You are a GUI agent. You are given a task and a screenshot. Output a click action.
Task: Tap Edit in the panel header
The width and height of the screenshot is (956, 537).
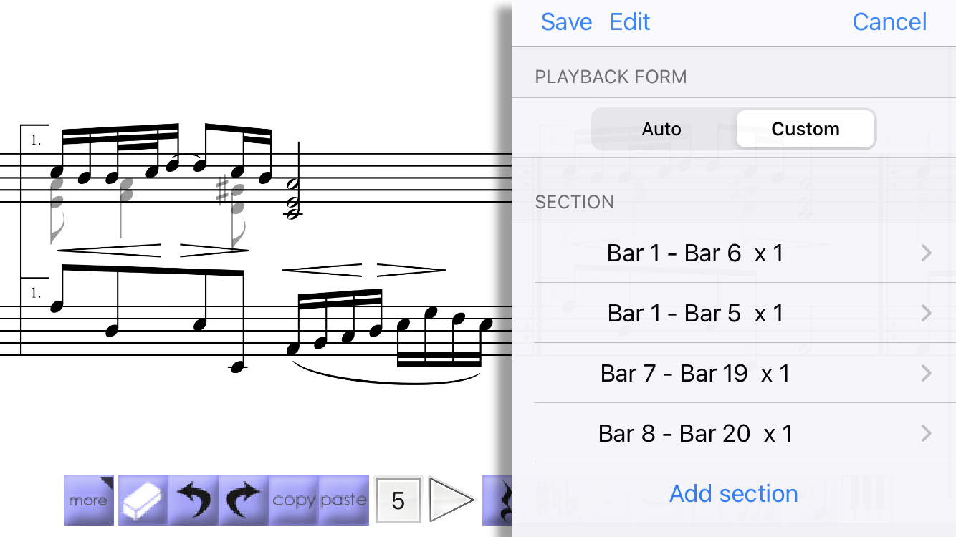point(630,22)
